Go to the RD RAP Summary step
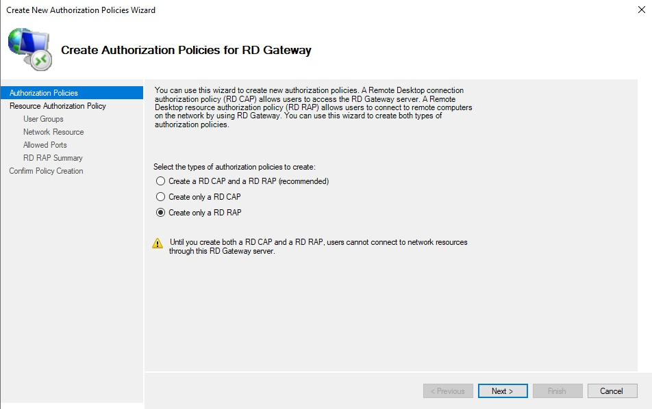This screenshot has width=652, height=409. (x=53, y=158)
